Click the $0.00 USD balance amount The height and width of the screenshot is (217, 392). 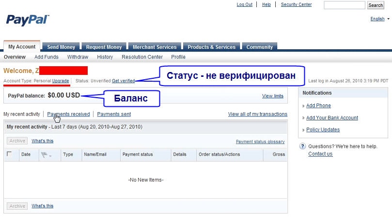tap(64, 95)
